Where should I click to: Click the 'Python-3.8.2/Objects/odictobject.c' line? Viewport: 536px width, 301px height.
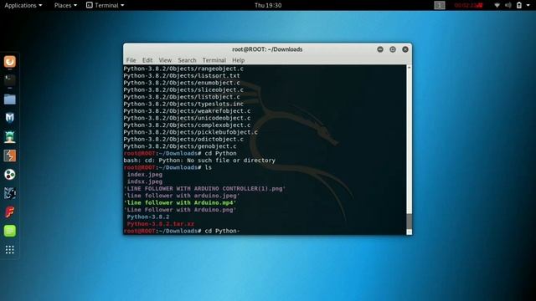coord(183,140)
